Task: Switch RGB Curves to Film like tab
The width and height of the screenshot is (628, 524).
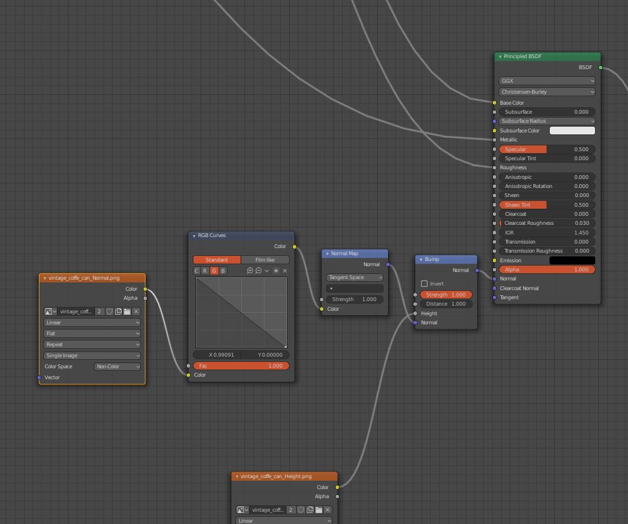Action: coord(265,260)
